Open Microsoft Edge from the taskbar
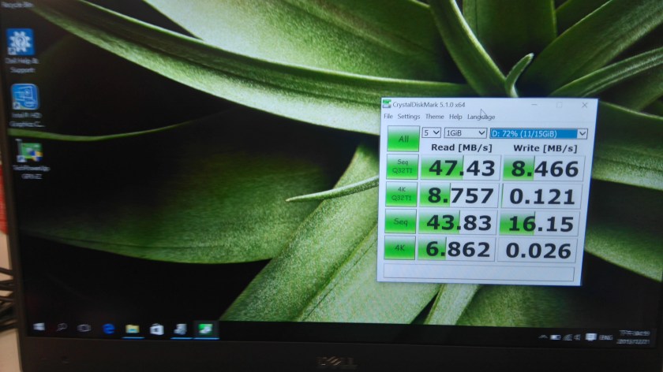The width and height of the screenshot is (663, 372). pyautogui.click(x=108, y=328)
